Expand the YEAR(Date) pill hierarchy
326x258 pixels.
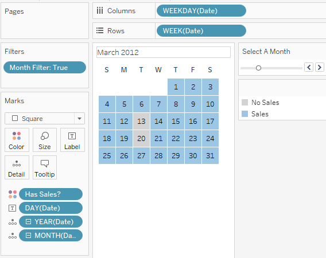pos(28,222)
